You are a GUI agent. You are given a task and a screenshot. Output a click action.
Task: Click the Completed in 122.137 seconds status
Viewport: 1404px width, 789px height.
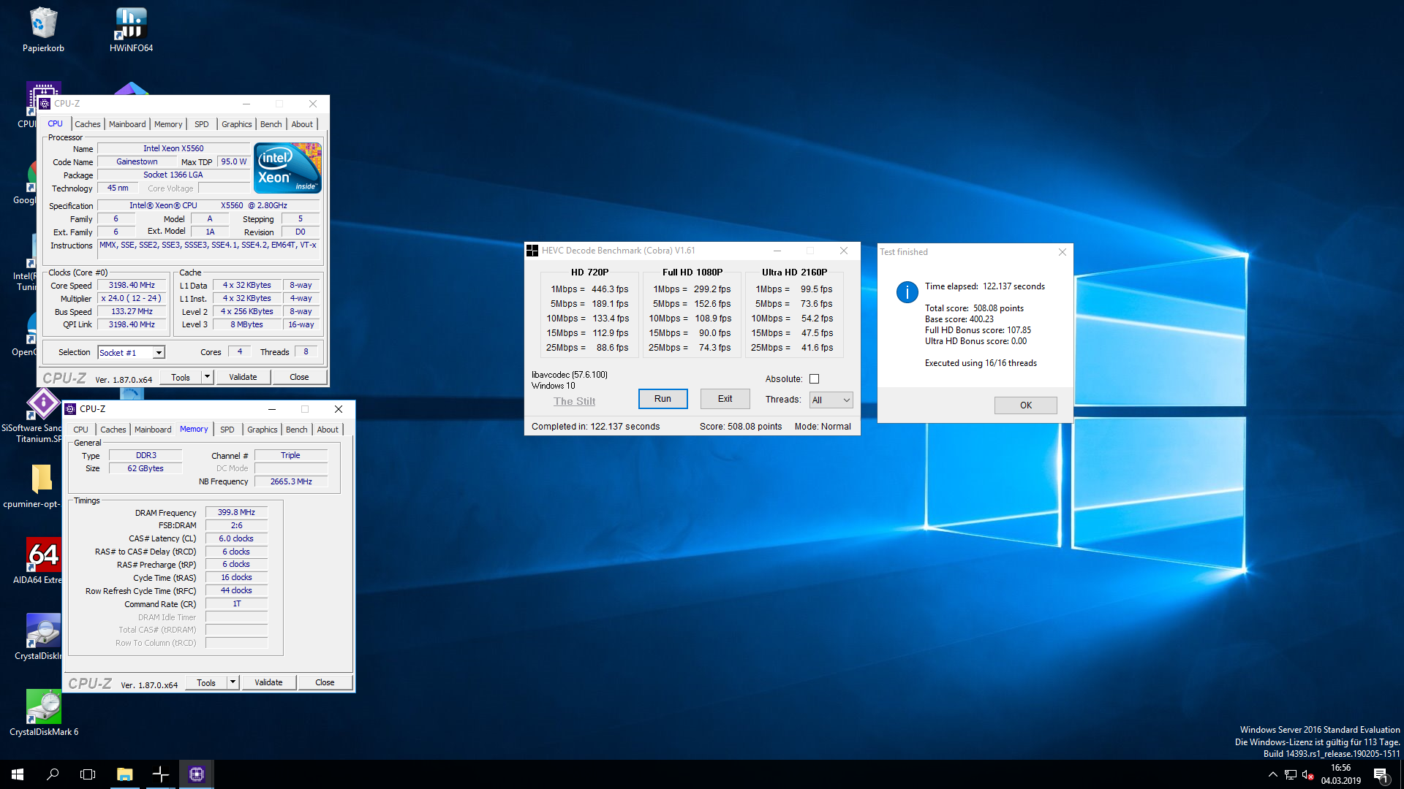(x=595, y=427)
